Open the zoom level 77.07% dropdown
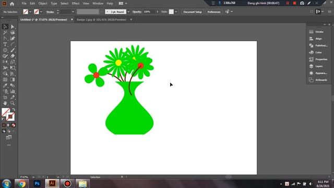334x188 pixels. pos(33,177)
